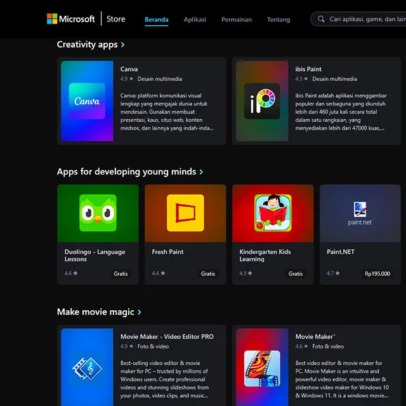The width and height of the screenshot is (406, 406).
Task: Open the Kindergarten Kids Learning icon
Action: tap(273, 213)
